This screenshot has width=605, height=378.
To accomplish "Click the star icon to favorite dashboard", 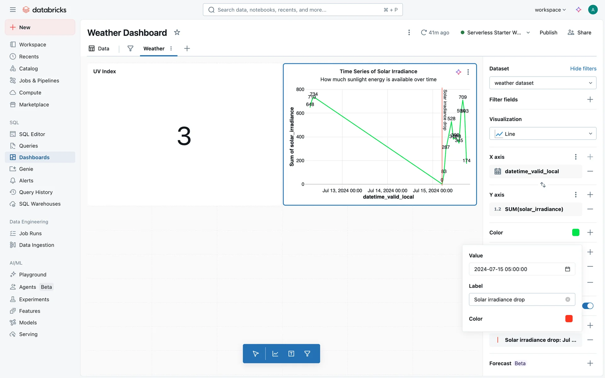I will (177, 32).
